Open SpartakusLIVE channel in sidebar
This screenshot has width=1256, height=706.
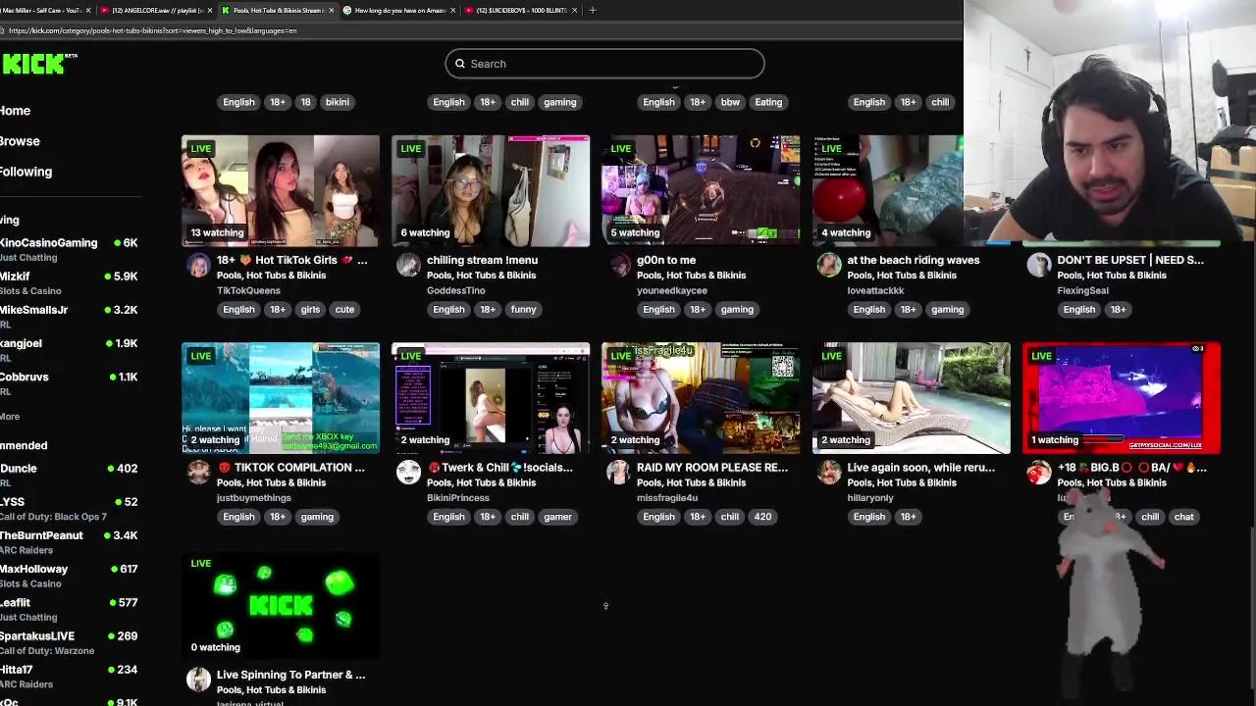(x=71, y=642)
